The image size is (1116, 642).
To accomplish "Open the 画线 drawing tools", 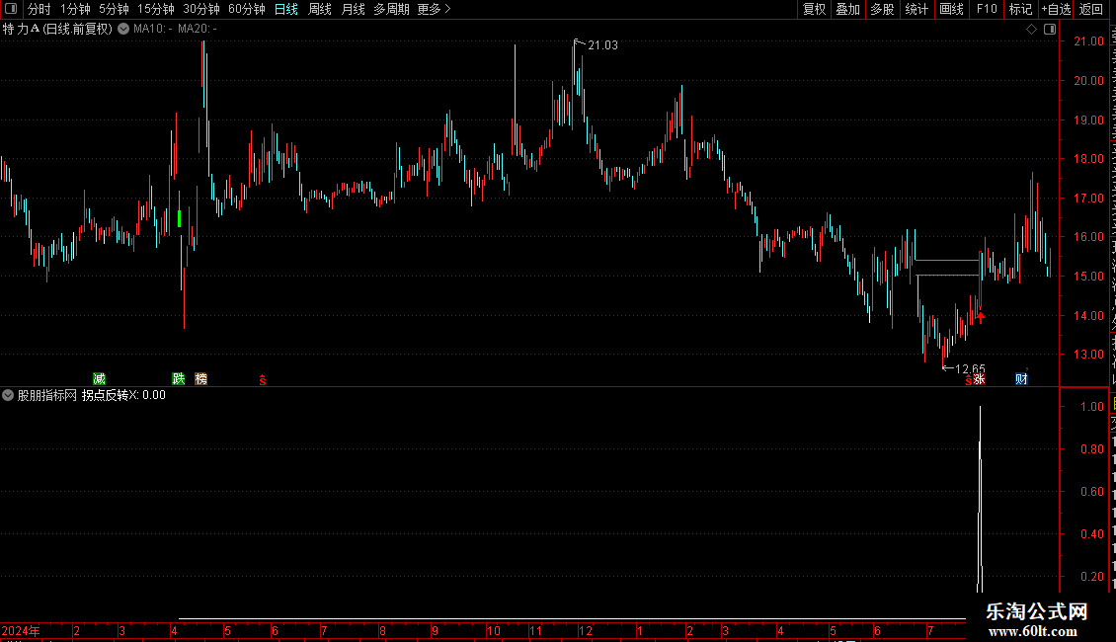I will pyautogui.click(x=952, y=9).
